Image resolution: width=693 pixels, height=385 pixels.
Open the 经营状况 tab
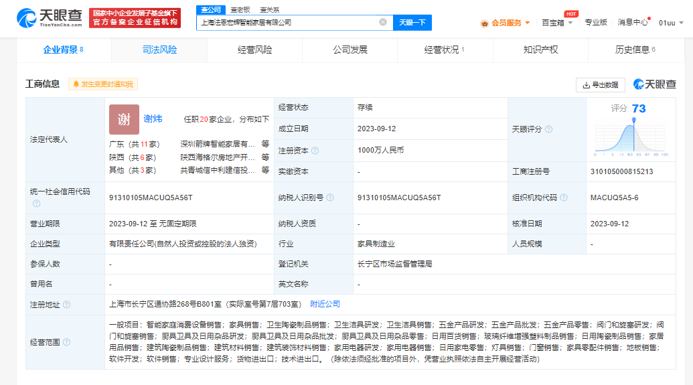445,50
